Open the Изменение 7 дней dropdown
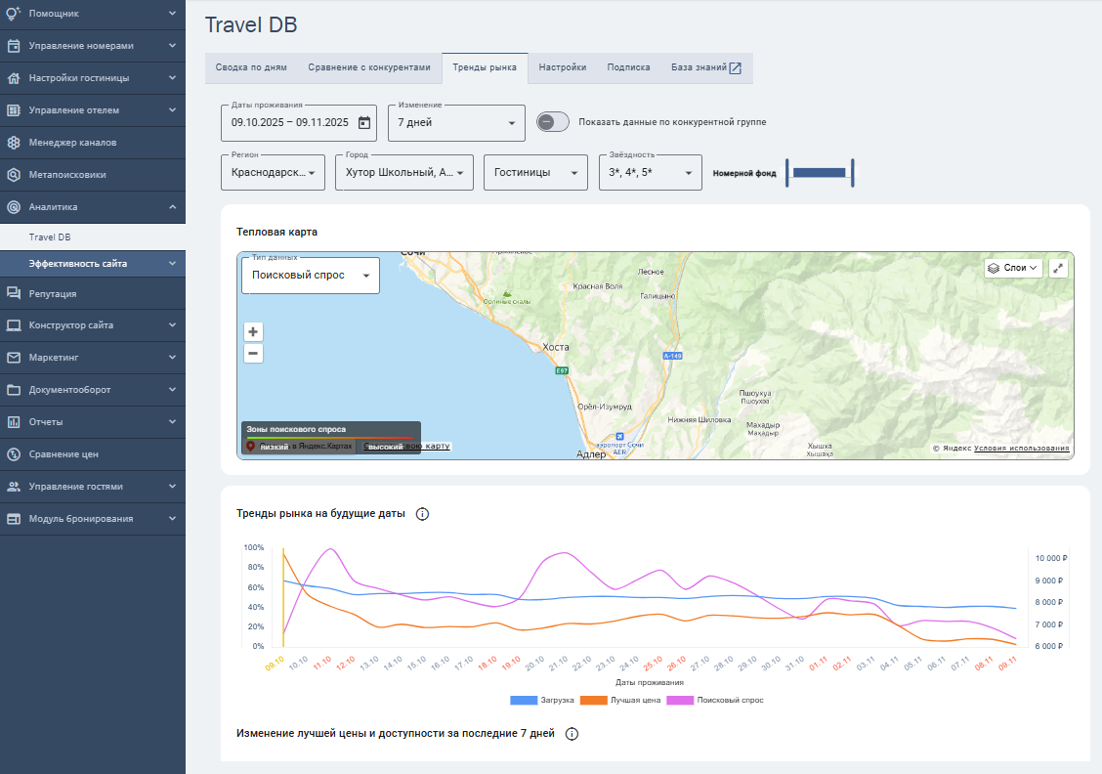The height and width of the screenshot is (774, 1102). (x=456, y=123)
